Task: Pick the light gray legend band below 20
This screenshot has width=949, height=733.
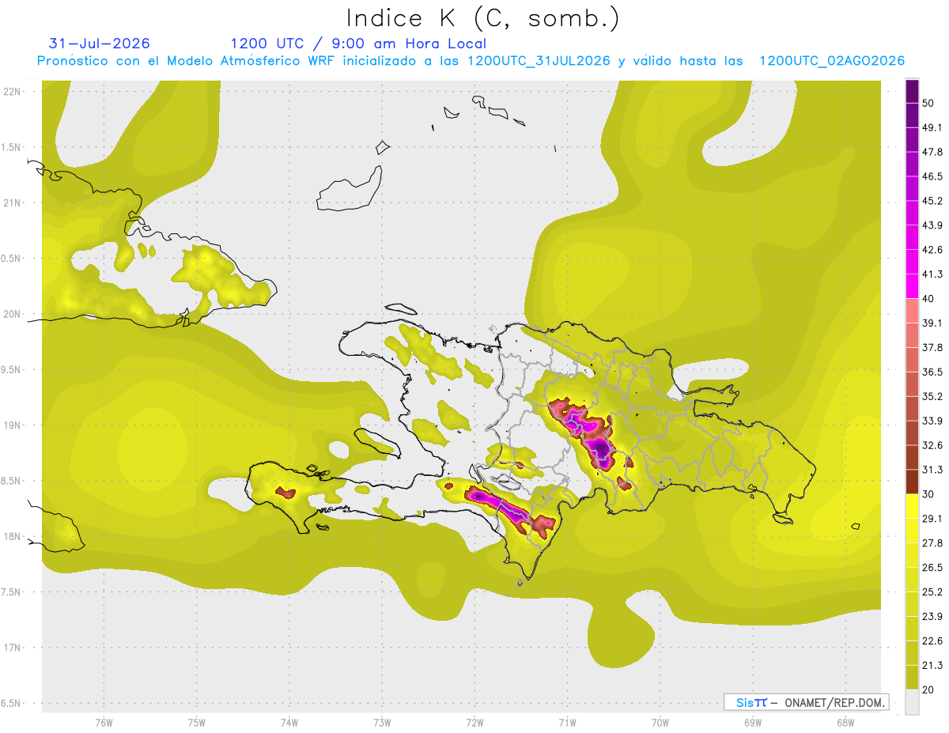Action: pyautogui.click(x=912, y=701)
